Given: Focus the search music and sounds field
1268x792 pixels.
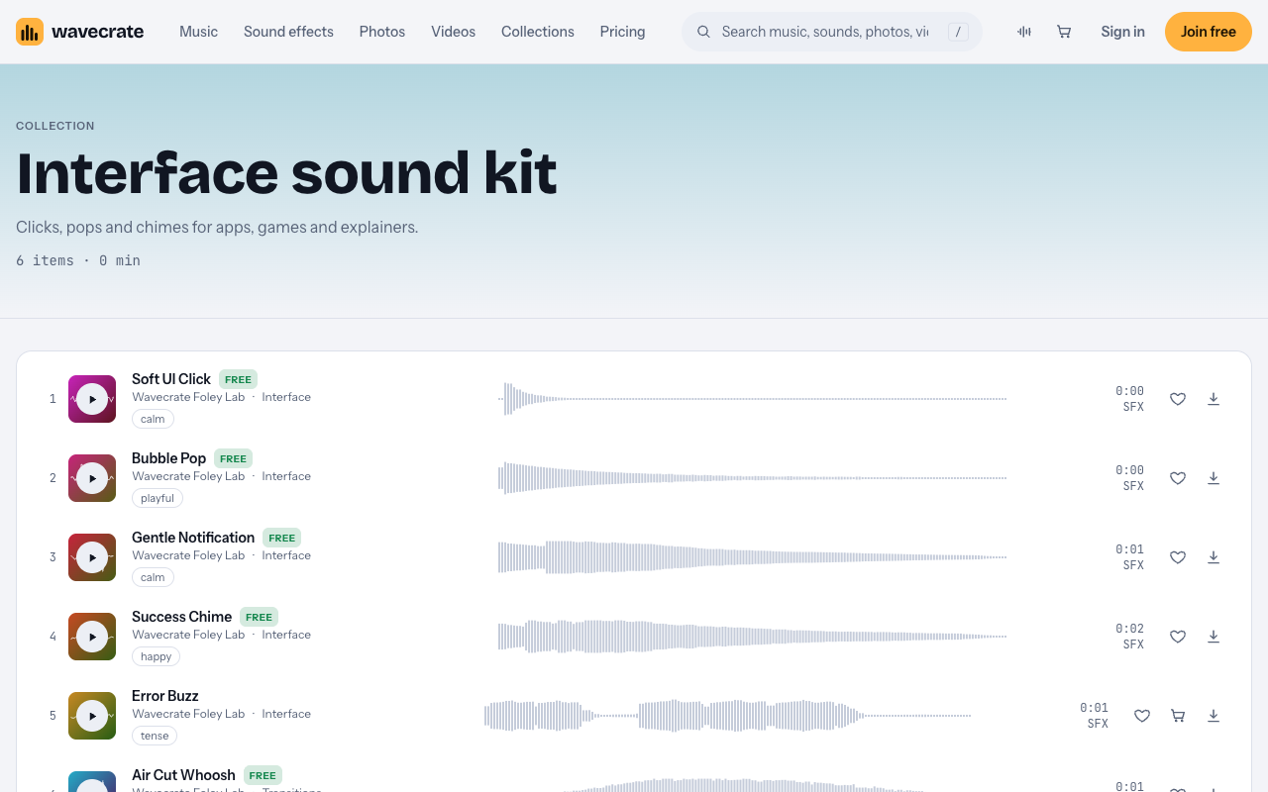Looking at the screenshot, I should pos(832,32).
